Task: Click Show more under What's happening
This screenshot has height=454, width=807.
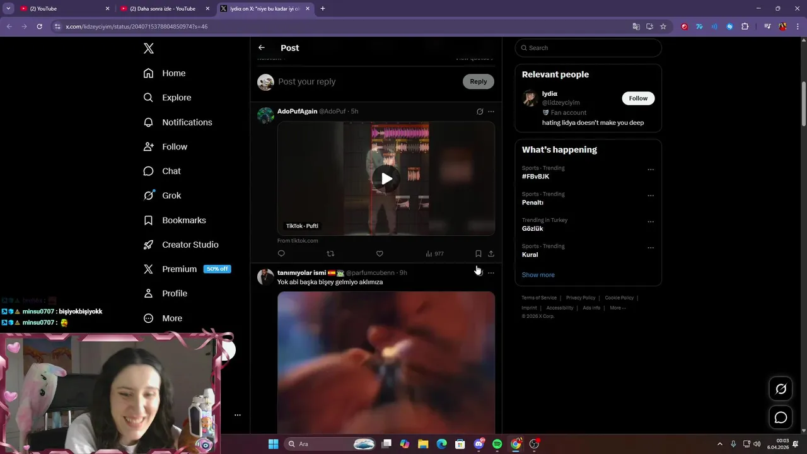Action: point(538,275)
